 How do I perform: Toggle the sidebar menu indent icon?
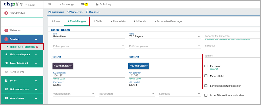[49, 4]
